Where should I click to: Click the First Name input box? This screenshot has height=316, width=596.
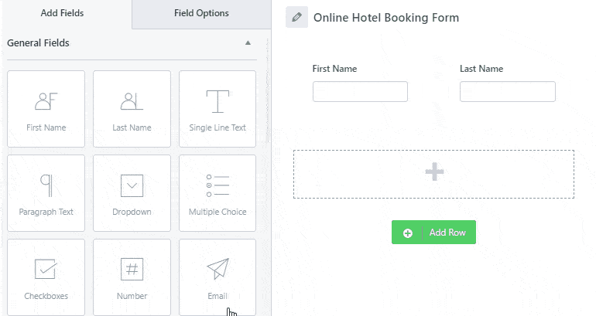coord(361,91)
